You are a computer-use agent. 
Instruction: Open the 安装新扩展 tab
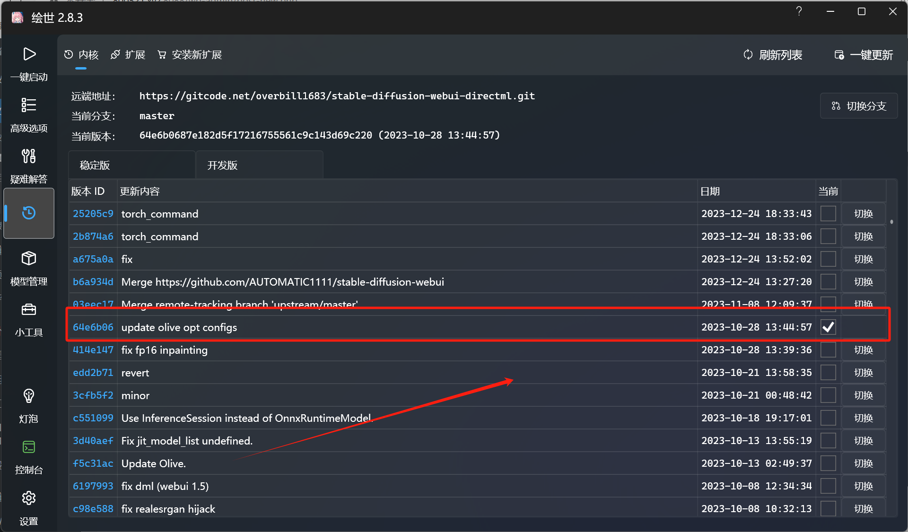190,55
